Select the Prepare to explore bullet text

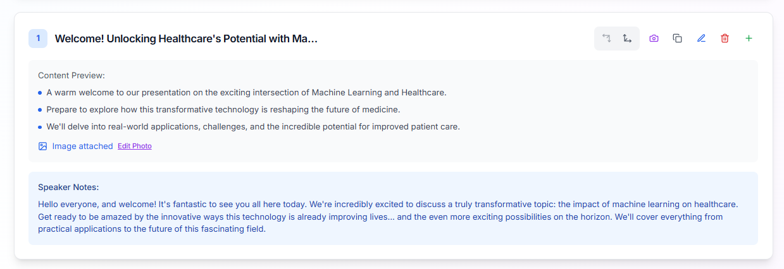click(223, 109)
